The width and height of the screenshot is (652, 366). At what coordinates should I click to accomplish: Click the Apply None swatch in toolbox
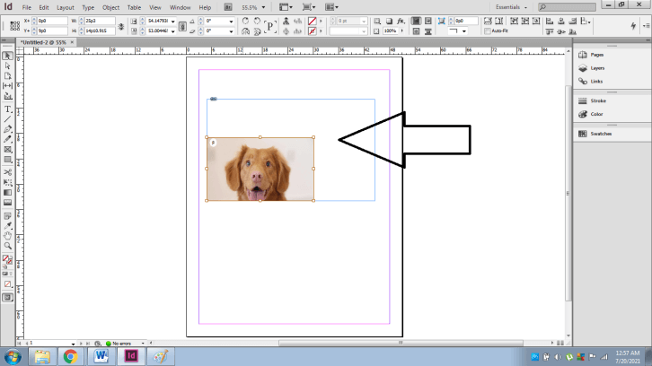(x=7, y=284)
